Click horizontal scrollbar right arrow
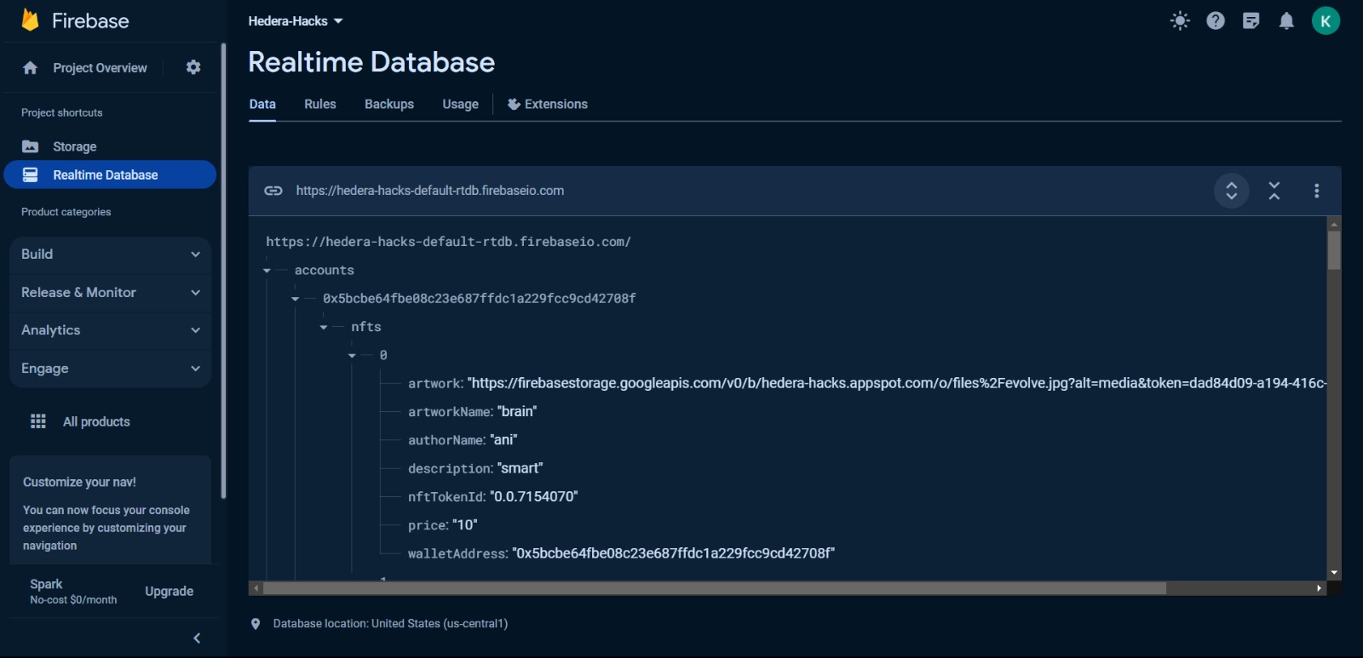Screen dimensions: 1363x658 pyautogui.click(x=1319, y=588)
